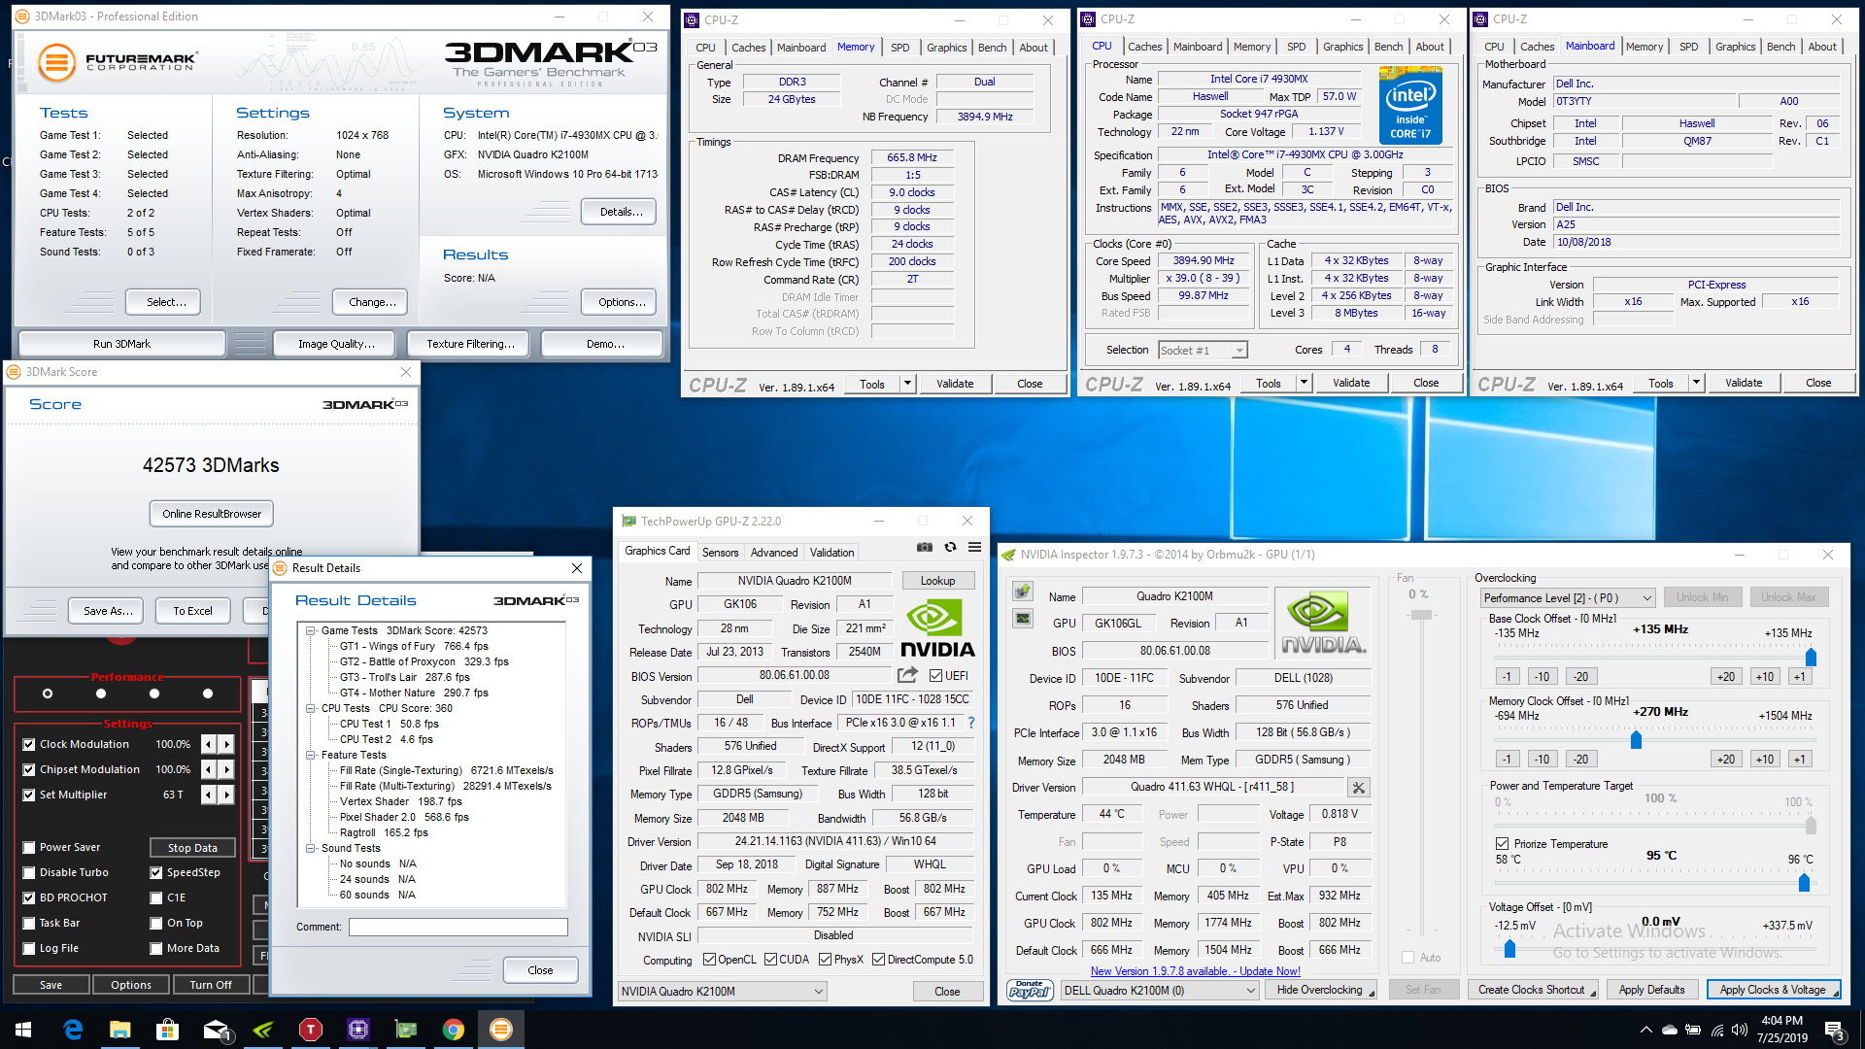Click the BIOS version share/export icon
1865x1049 pixels.
pos(907,675)
